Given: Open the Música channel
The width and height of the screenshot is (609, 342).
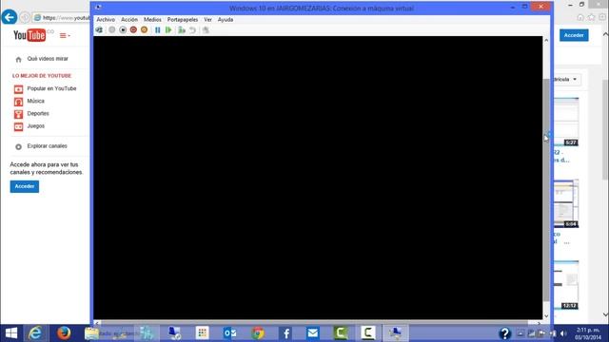Looking at the screenshot, I should coord(36,101).
